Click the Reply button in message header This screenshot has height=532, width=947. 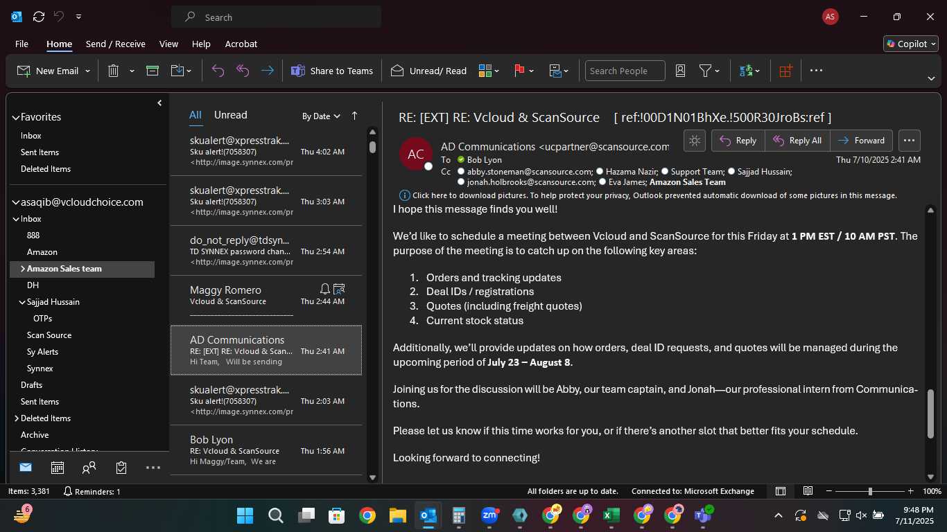738,141
